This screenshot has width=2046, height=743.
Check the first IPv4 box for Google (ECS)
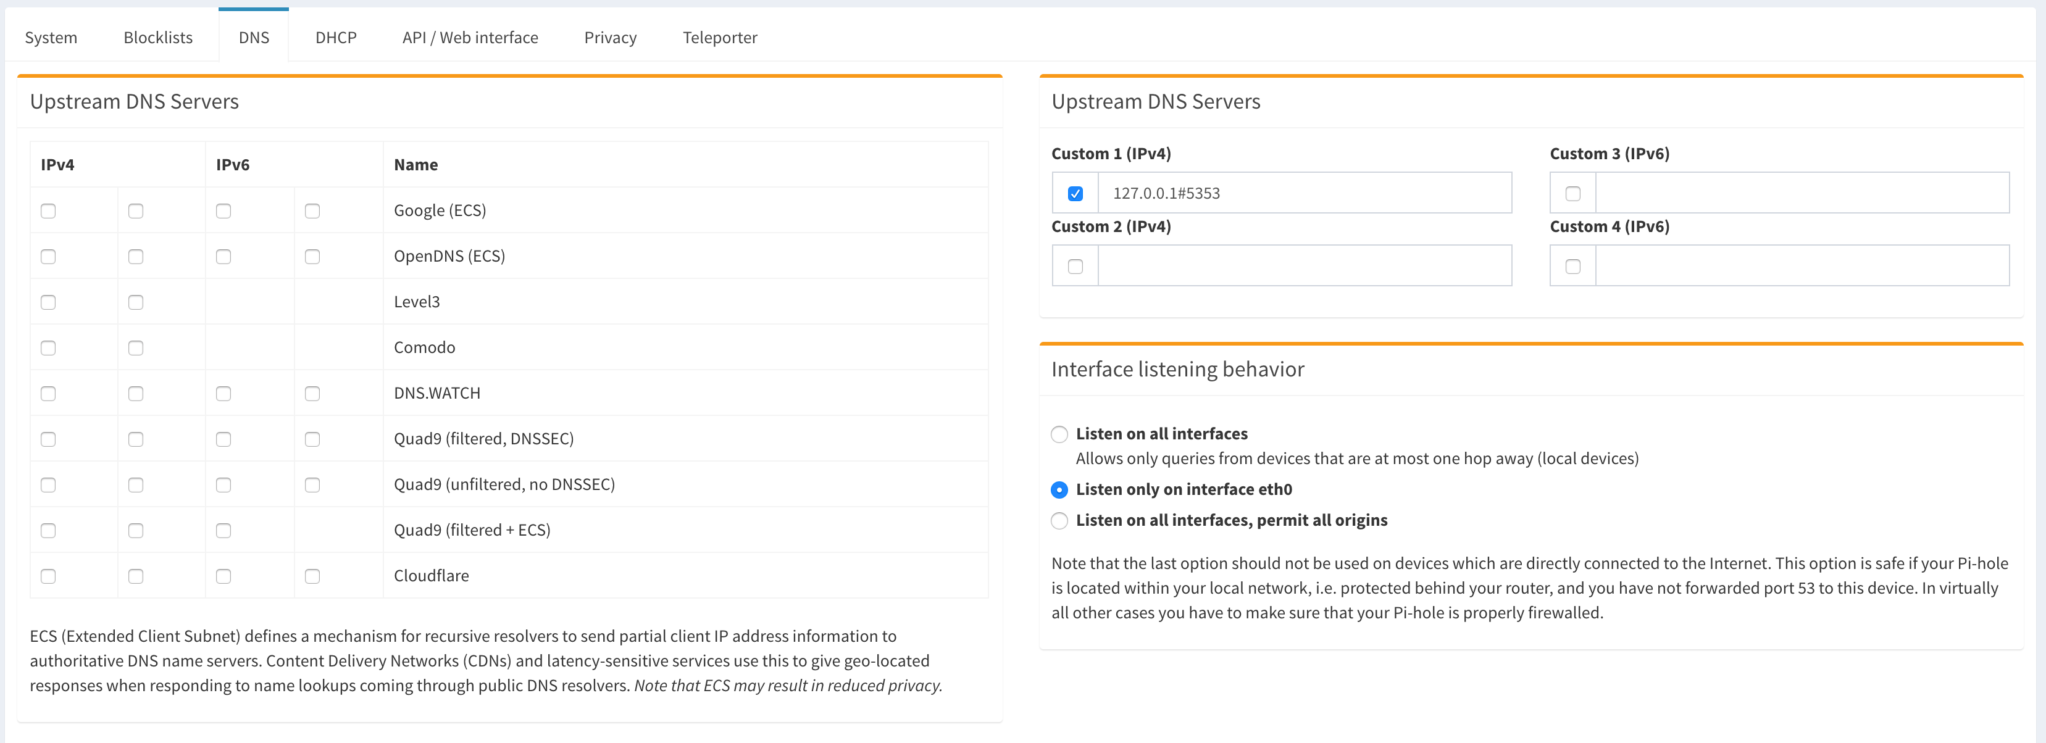click(x=48, y=211)
